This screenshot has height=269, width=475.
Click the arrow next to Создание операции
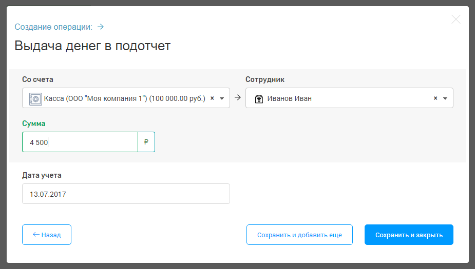coord(101,27)
